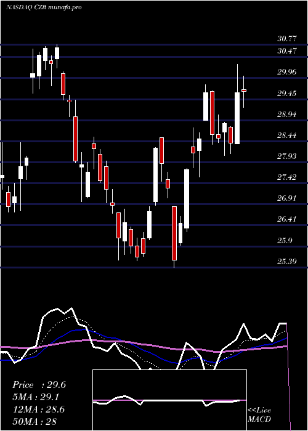
Task: Click the NASDAQ CZR munafa.pro title text
Action: tap(44, 7)
